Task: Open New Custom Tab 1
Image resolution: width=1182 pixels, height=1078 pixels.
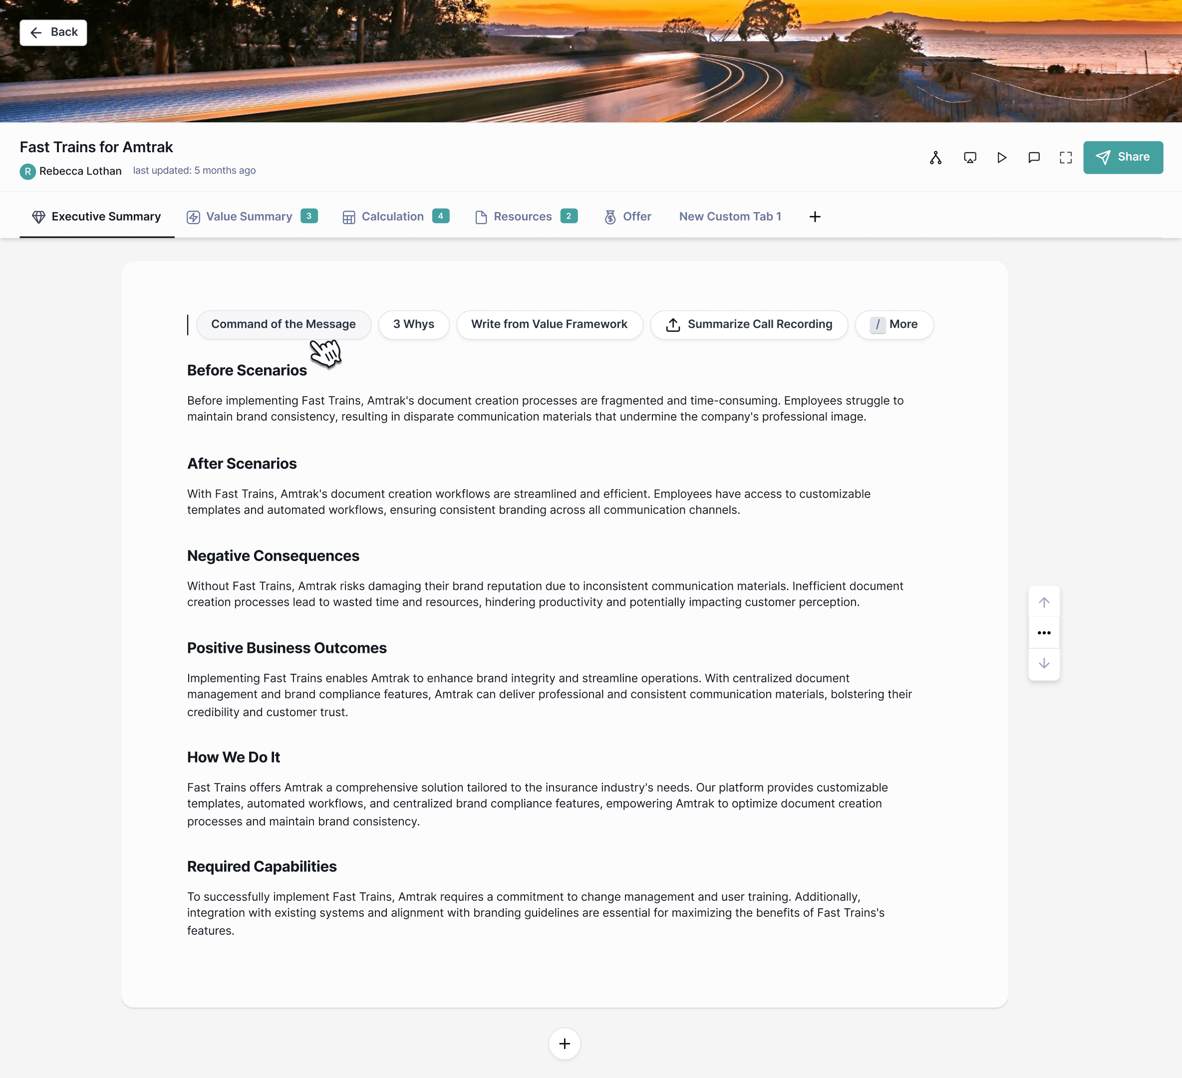Action: [x=729, y=217]
